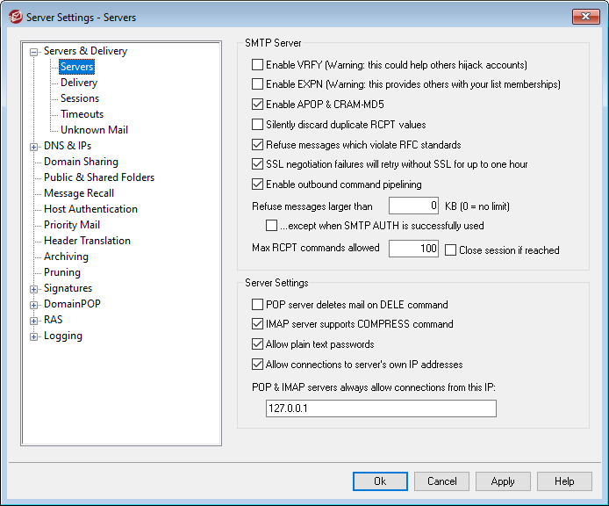The width and height of the screenshot is (609, 506).
Task: Expand the Signatures tree node
Action: pos(34,289)
